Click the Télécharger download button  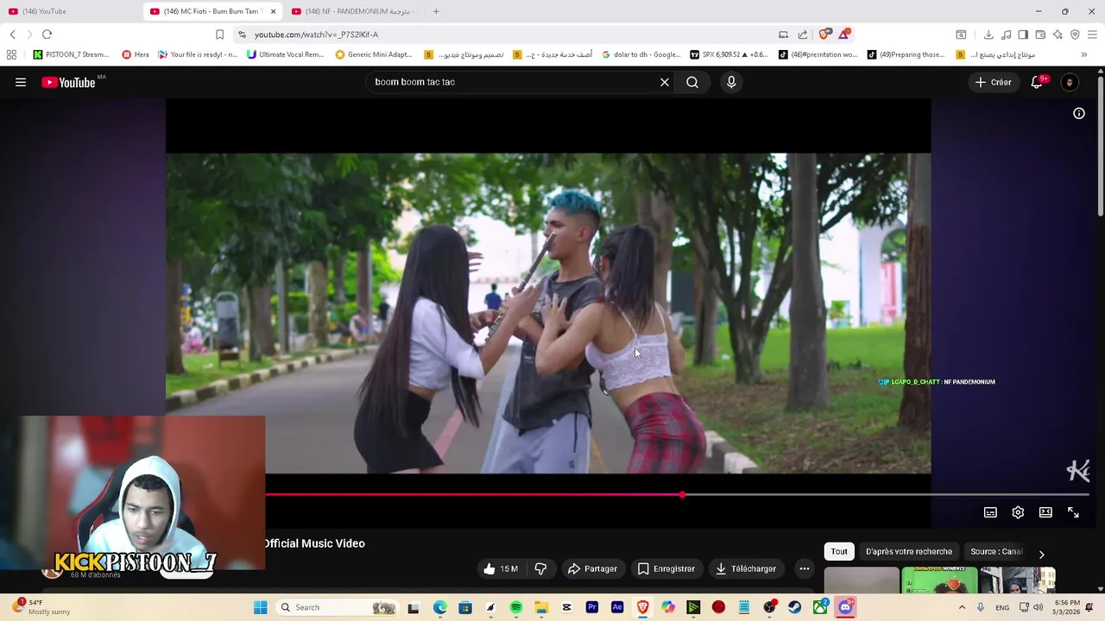[746, 568]
